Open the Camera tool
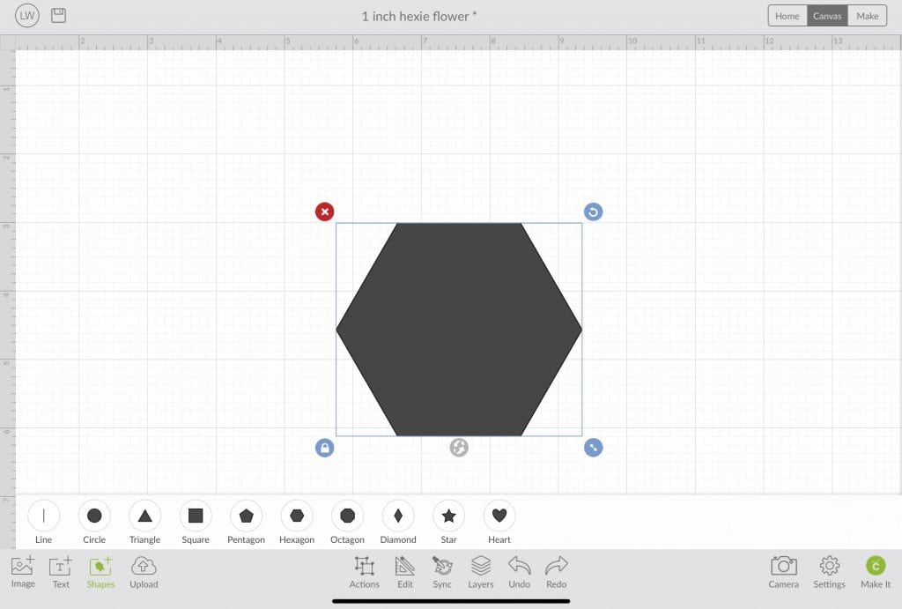This screenshot has height=609, width=902. point(783,572)
